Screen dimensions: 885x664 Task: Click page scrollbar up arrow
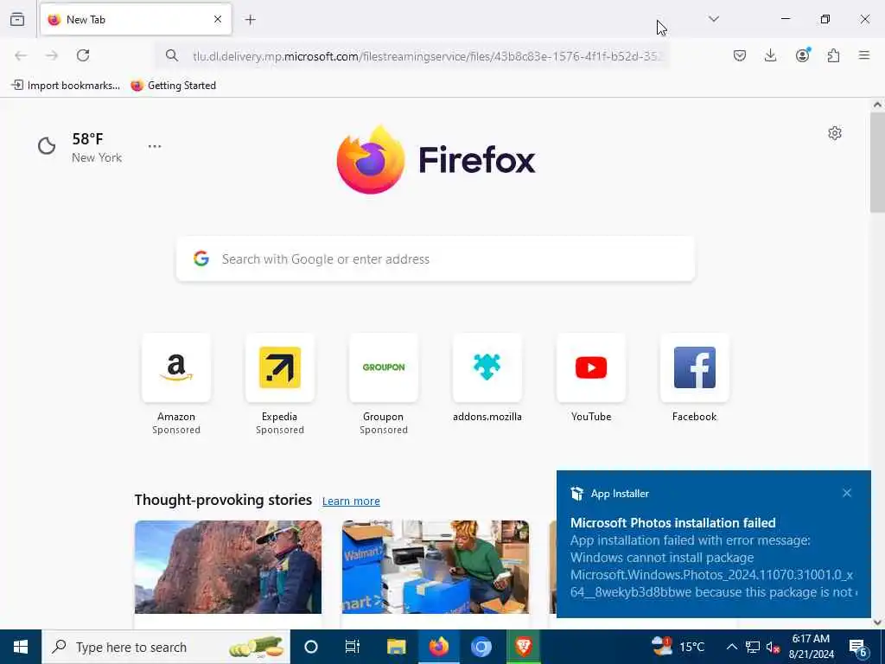click(x=877, y=105)
